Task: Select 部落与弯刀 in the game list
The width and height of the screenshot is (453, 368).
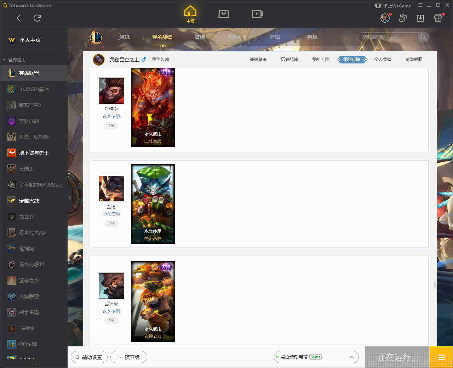Action: point(34,105)
